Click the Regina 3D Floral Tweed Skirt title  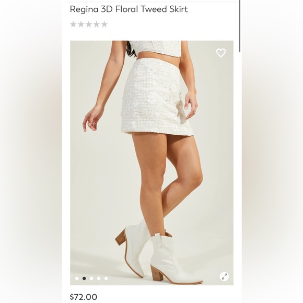(x=129, y=9)
